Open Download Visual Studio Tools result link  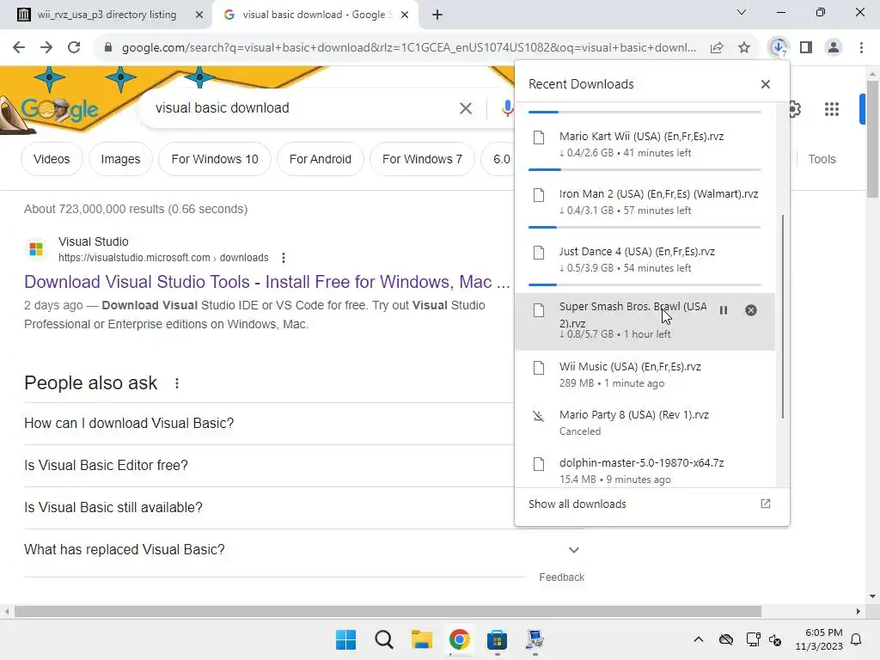(x=267, y=282)
